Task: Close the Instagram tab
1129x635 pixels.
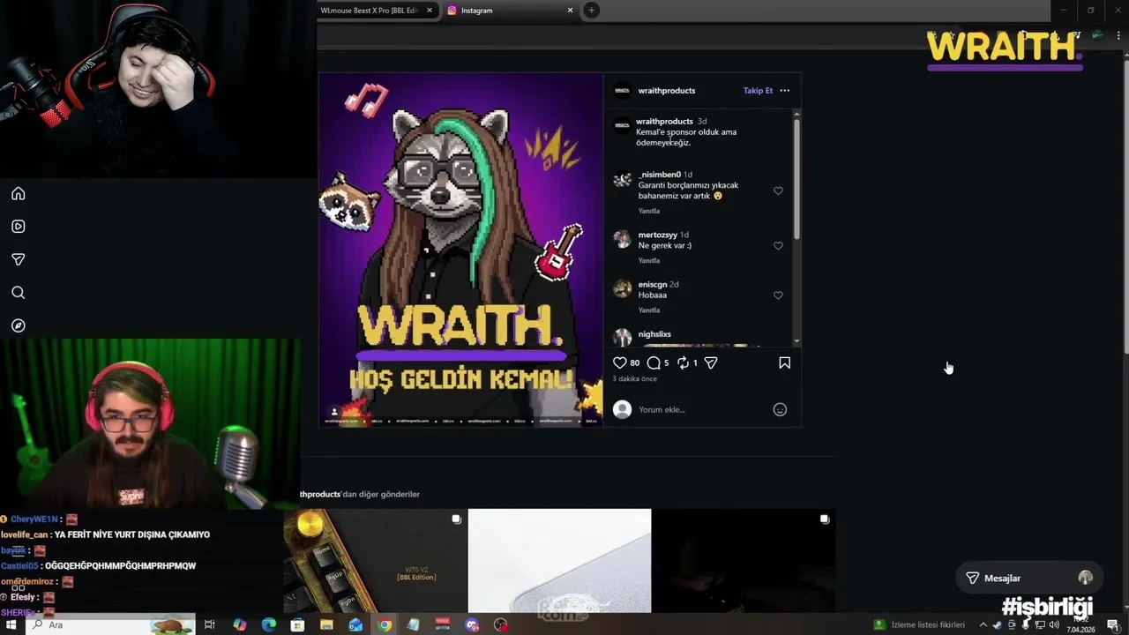Action: (570, 11)
